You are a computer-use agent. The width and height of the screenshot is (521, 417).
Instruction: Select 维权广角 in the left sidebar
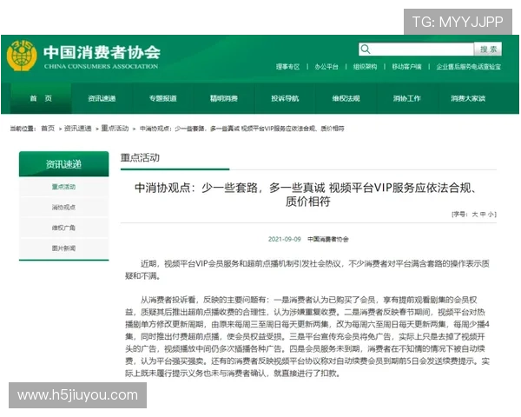click(63, 228)
